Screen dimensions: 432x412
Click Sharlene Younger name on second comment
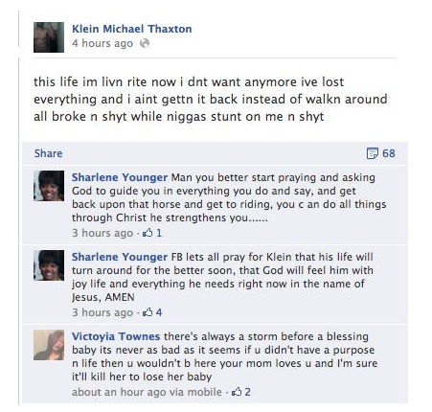click(x=120, y=257)
